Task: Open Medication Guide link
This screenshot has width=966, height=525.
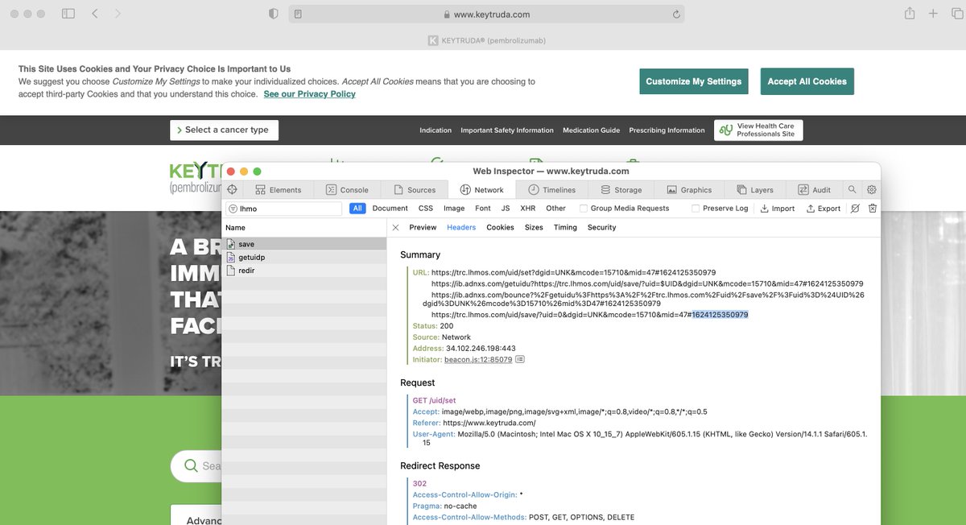Action: [591, 130]
